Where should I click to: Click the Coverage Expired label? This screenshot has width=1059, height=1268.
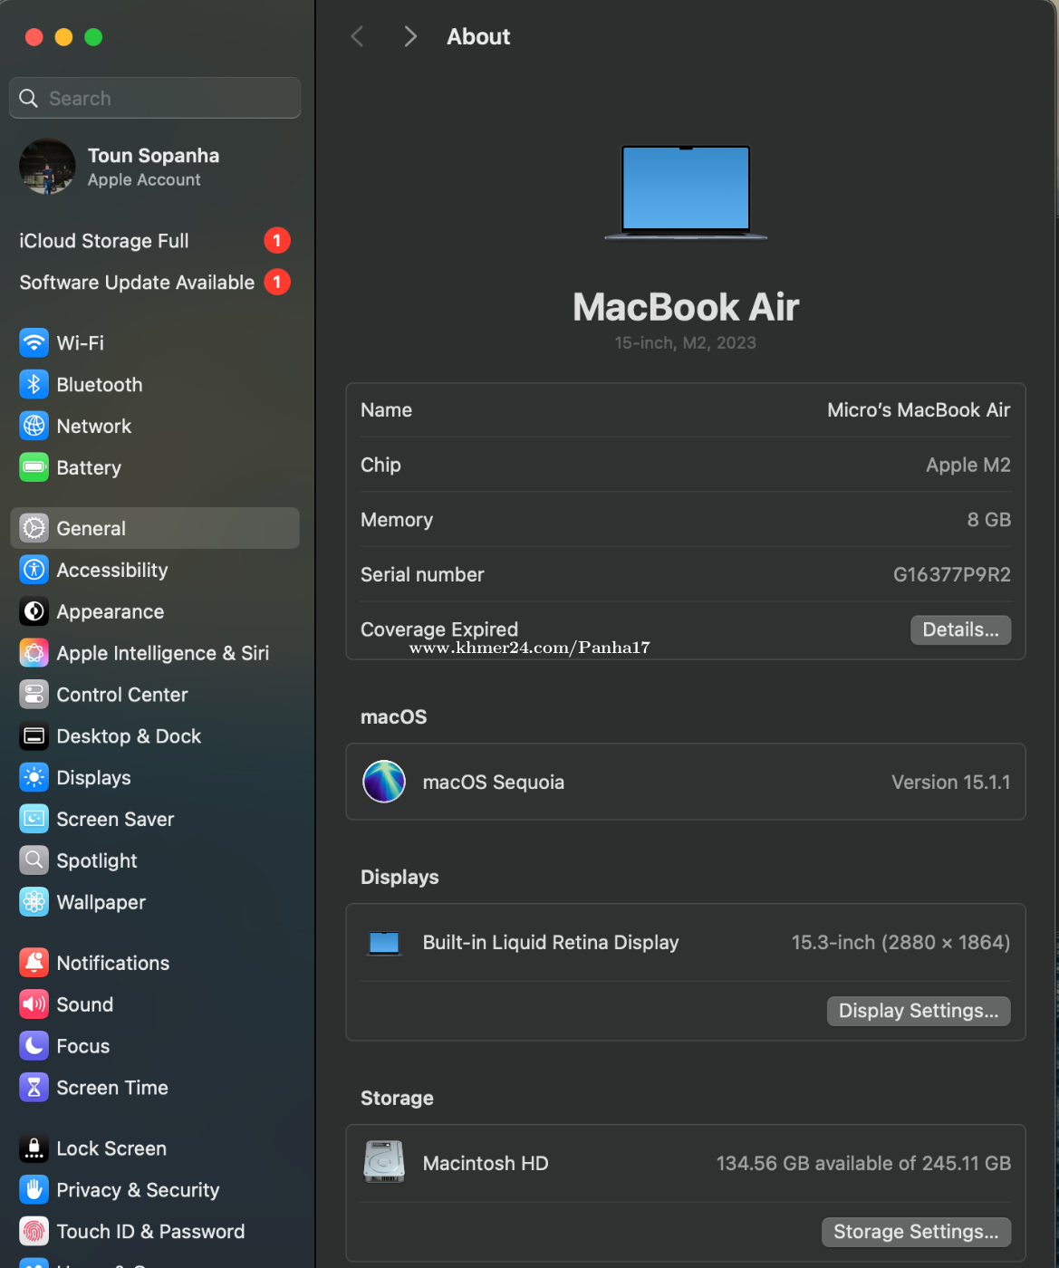pyautogui.click(x=439, y=629)
